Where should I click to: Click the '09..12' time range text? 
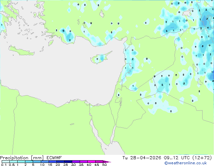click(x=171, y=158)
